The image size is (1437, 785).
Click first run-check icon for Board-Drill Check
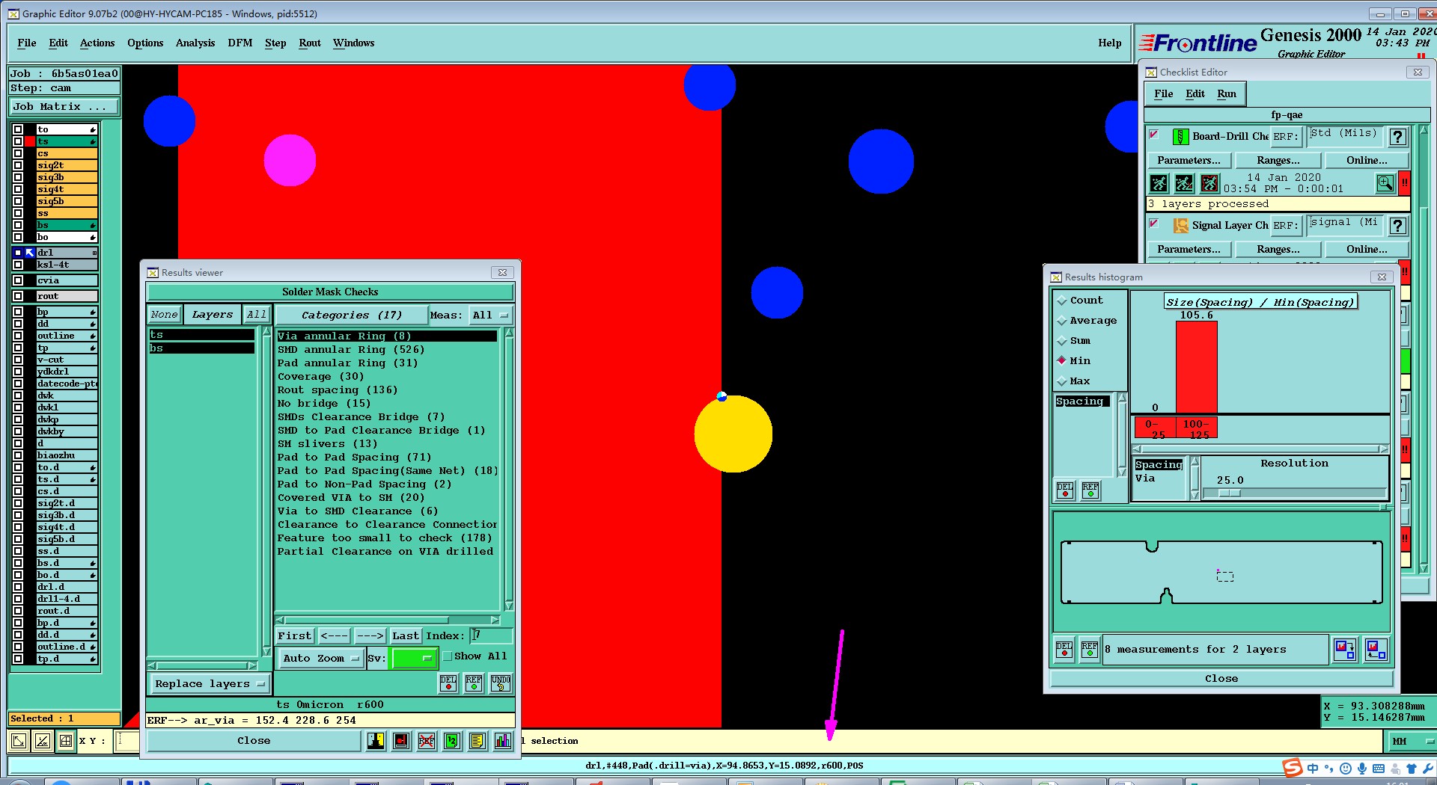[x=1159, y=183]
